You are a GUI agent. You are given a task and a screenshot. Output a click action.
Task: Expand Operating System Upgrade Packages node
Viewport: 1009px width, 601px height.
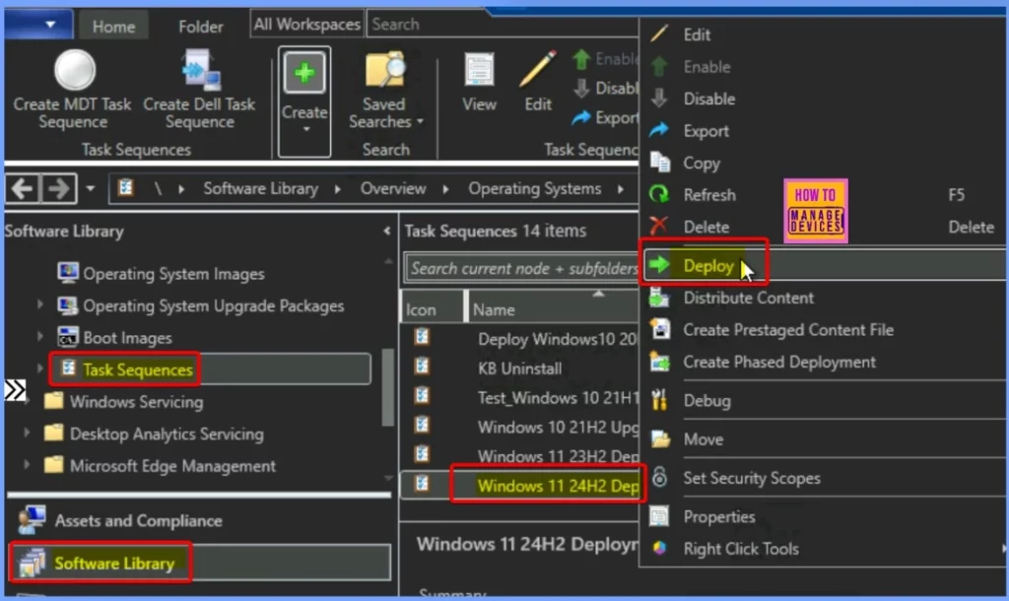[x=39, y=304]
